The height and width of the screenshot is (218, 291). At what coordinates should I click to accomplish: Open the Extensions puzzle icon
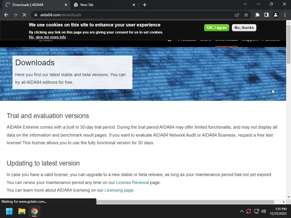tap(257, 15)
